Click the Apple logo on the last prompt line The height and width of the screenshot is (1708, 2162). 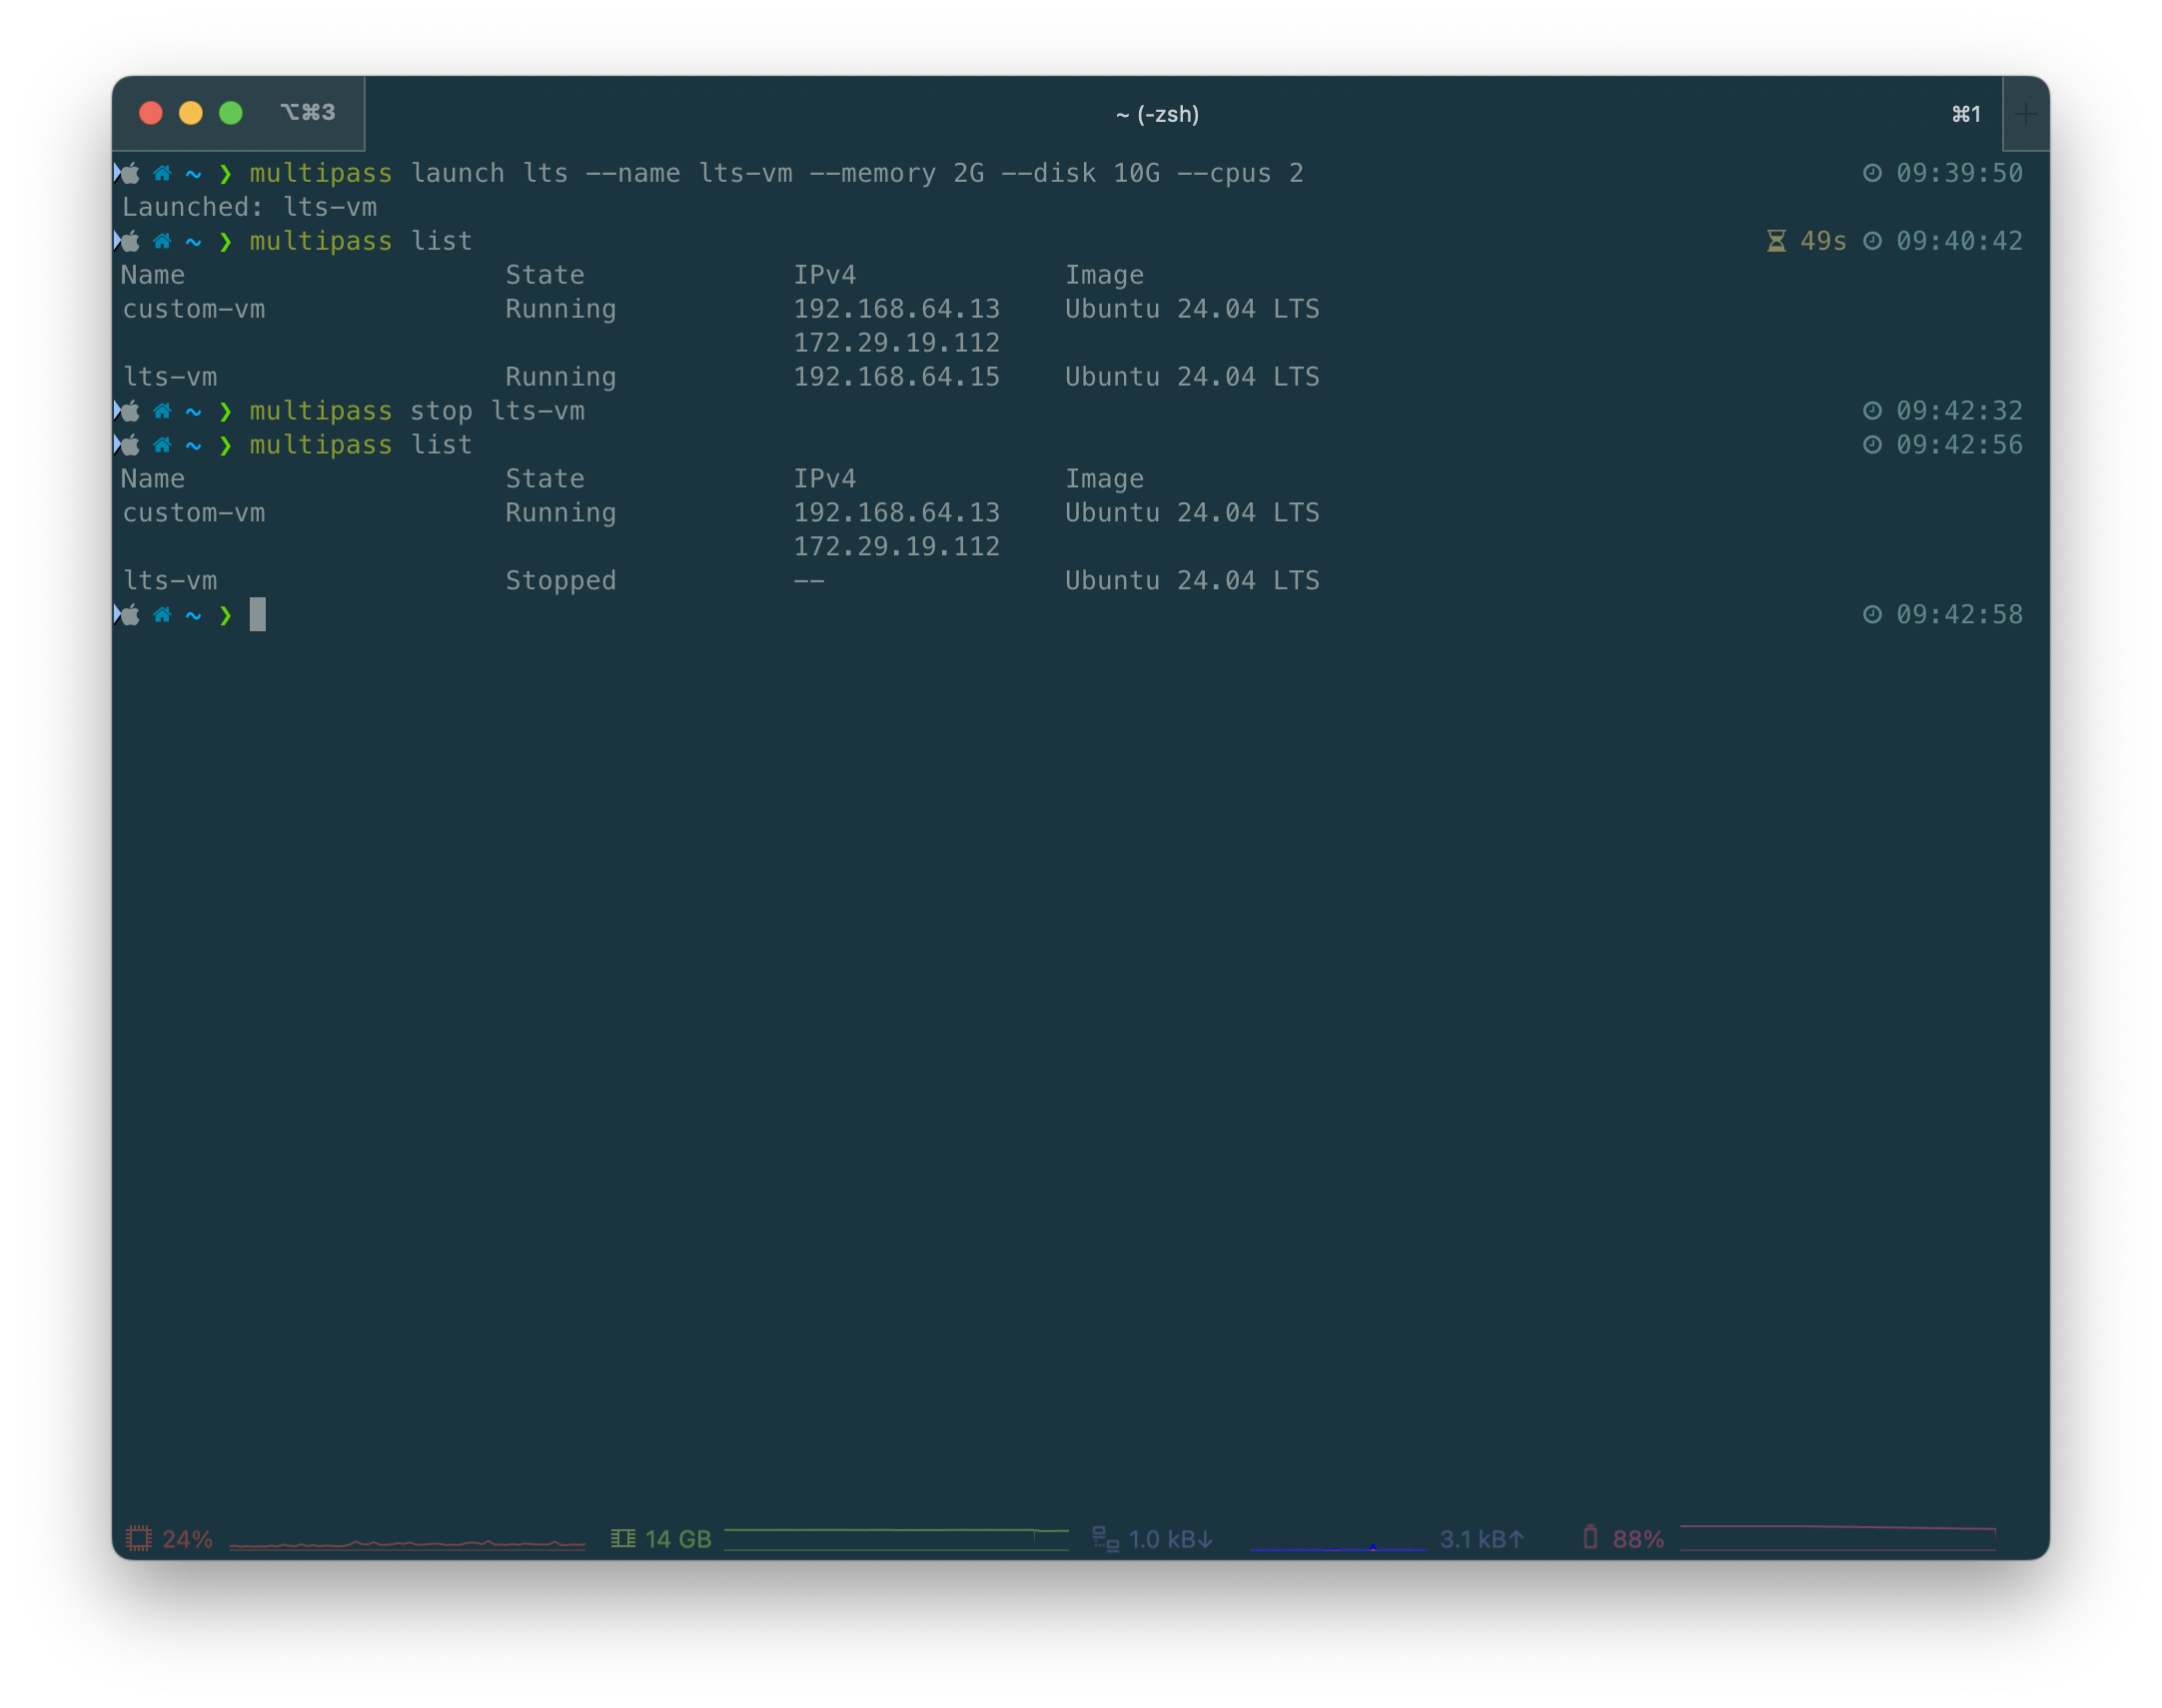coord(130,614)
